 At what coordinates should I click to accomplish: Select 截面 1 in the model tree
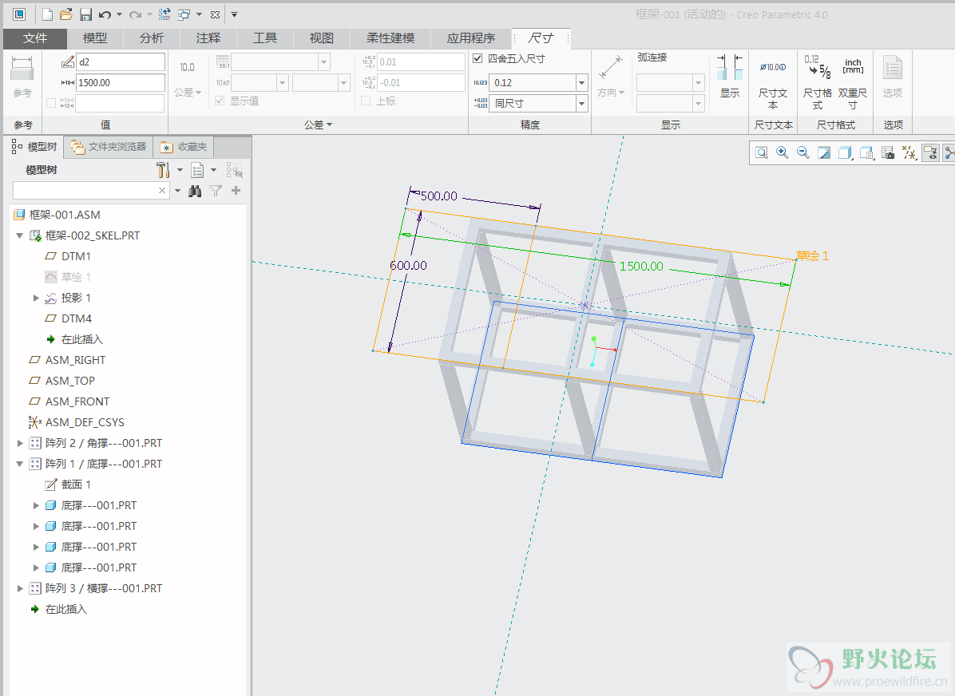tap(76, 484)
